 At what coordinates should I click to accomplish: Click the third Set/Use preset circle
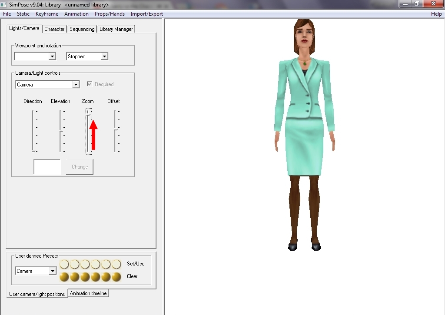(85, 264)
